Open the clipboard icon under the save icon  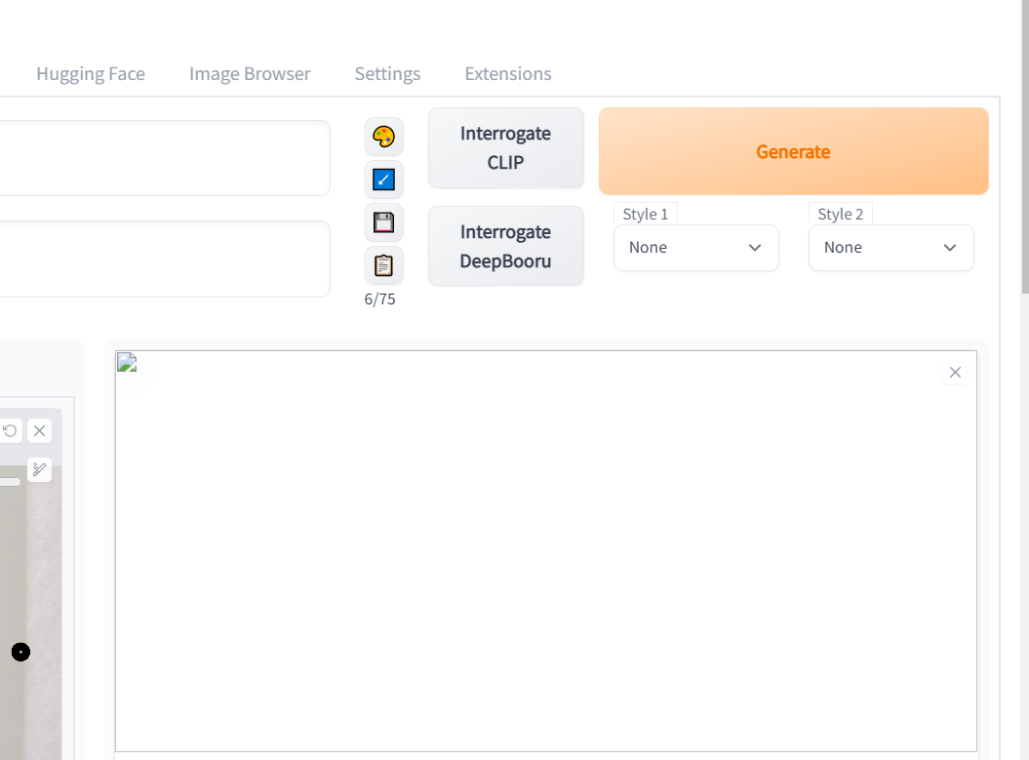click(383, 264)
